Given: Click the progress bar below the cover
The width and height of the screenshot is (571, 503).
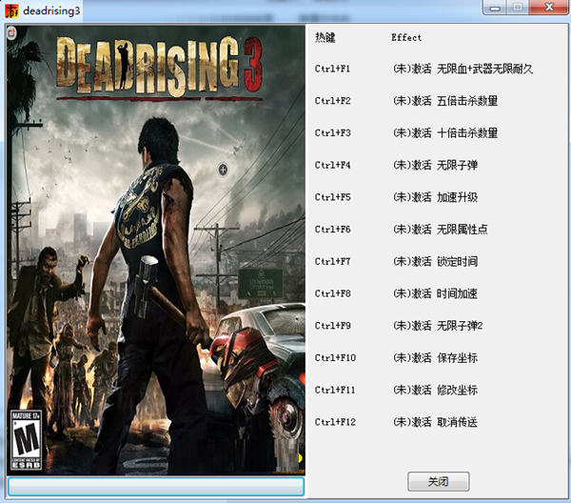Looking at the screenshot, I should (x=156, y=487).
